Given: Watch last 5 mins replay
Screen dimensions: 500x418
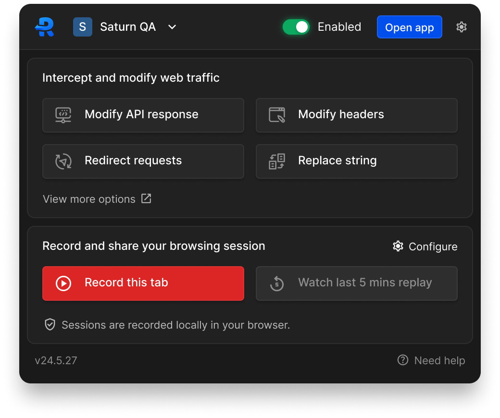Looking at the screenshot, I should click(357, 283).
